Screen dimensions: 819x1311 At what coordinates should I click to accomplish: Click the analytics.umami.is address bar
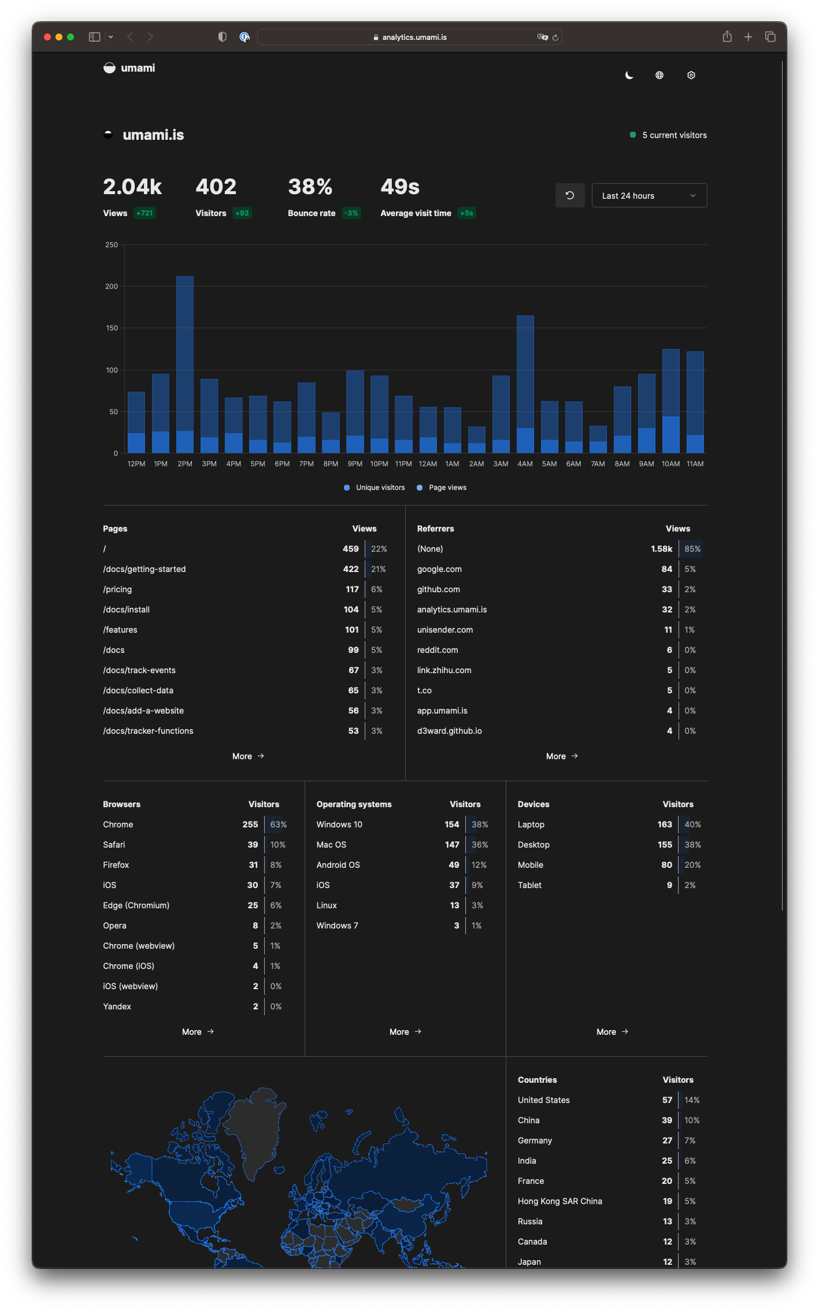[410, 37]
